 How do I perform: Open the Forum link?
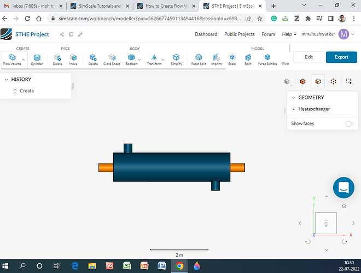268,34
